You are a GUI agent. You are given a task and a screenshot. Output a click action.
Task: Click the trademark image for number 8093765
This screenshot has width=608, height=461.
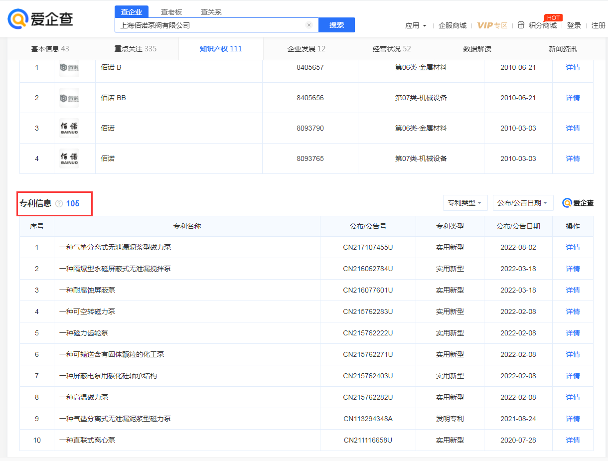coord(69,158)
